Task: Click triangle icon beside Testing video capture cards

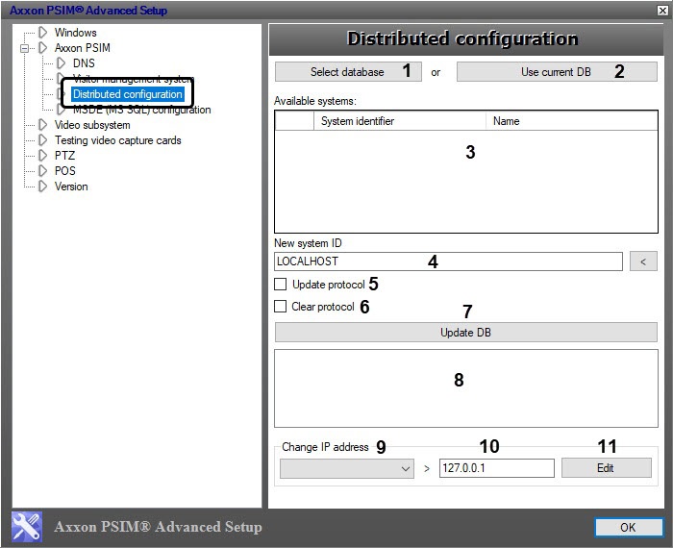Action: [43, 140]
